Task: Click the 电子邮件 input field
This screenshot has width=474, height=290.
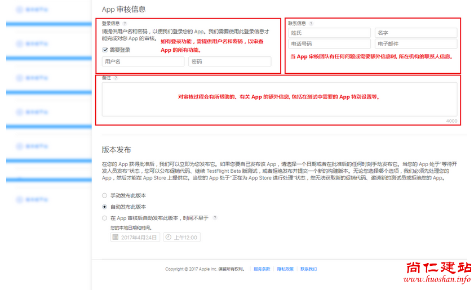Action: coord(416,43)
